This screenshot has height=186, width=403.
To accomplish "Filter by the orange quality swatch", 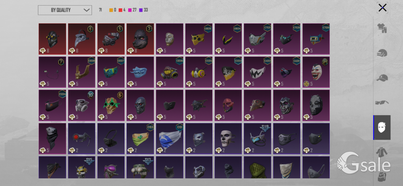I will pos(111,10).
